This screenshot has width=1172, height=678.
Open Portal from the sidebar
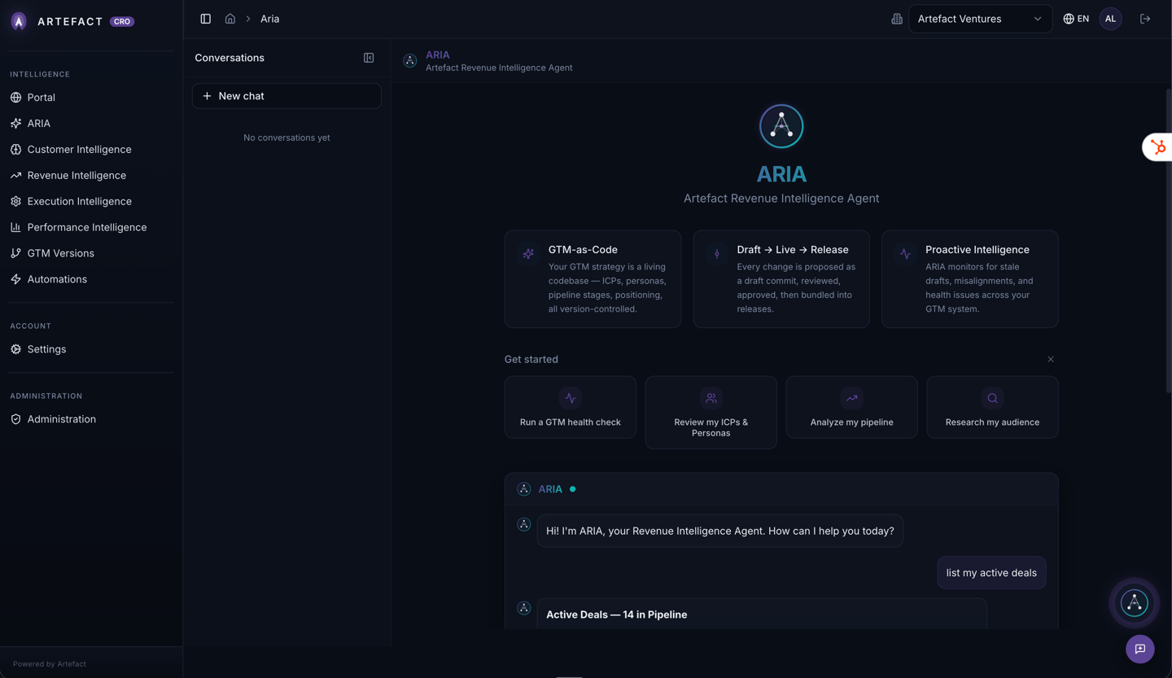[x=42, y=97]
